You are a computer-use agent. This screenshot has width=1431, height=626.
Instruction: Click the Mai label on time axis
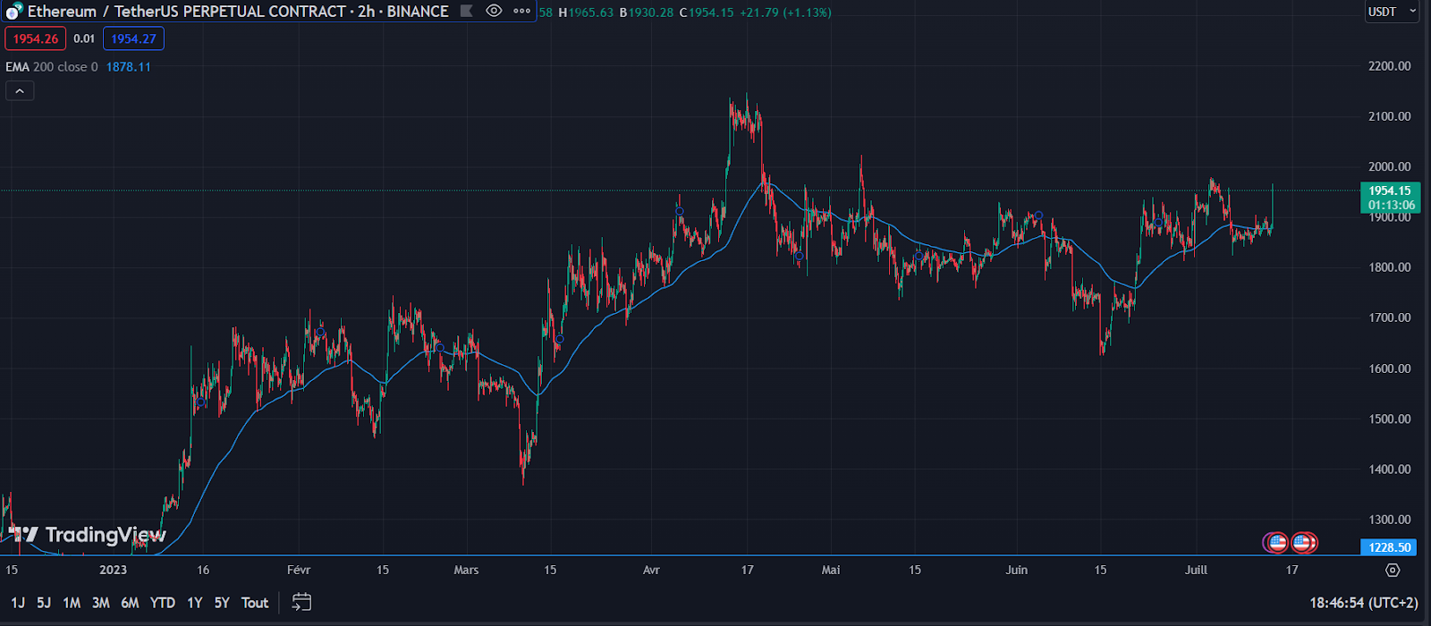(x=831, y=570)
